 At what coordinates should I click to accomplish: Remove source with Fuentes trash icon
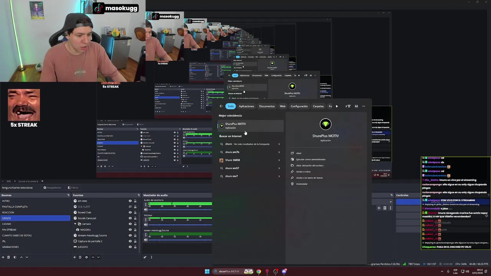(80, 257)
